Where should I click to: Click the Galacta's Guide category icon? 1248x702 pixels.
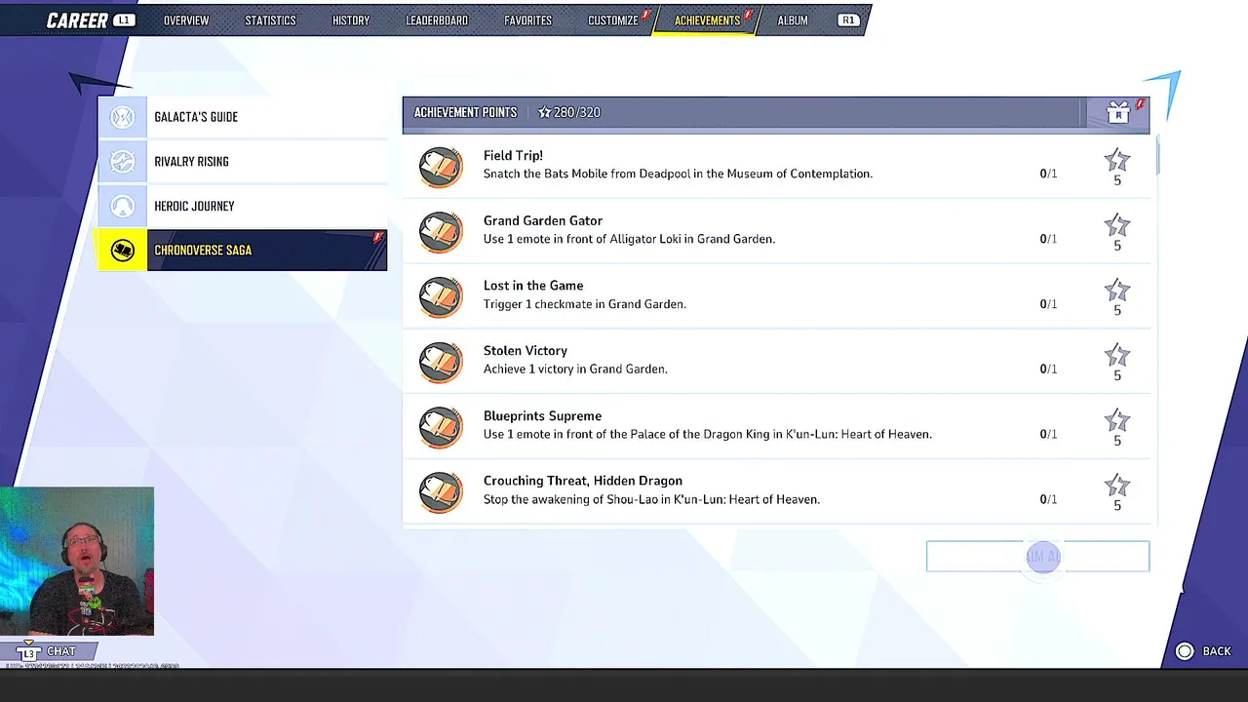coord(122,117)
